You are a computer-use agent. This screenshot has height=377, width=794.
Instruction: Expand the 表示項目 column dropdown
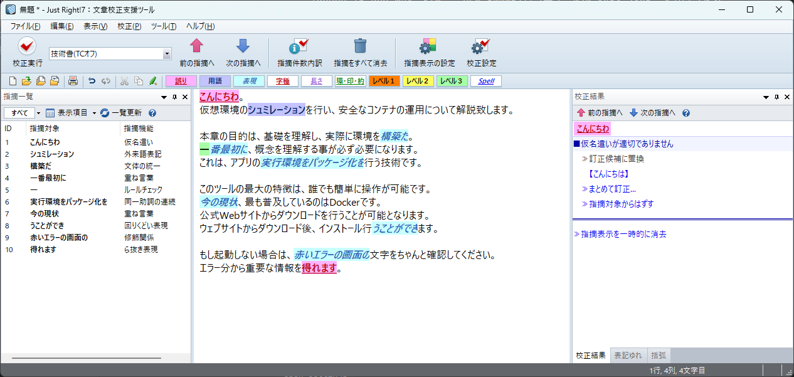tap(94, 113)
